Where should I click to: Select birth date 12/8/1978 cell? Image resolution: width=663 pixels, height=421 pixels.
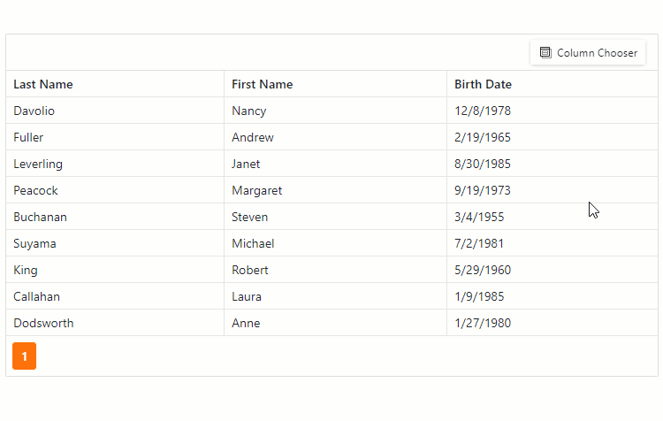(483, 111)
